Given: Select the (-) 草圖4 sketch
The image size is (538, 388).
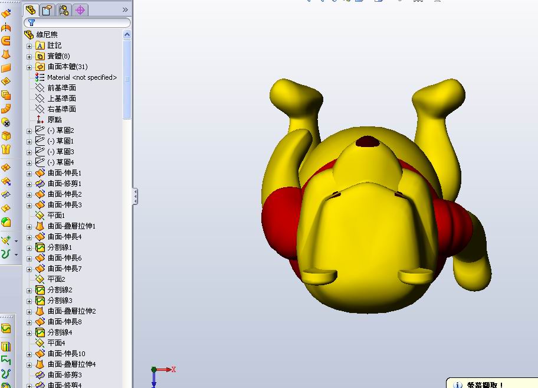Looking at the screenshot, I should tap(54, 162).
